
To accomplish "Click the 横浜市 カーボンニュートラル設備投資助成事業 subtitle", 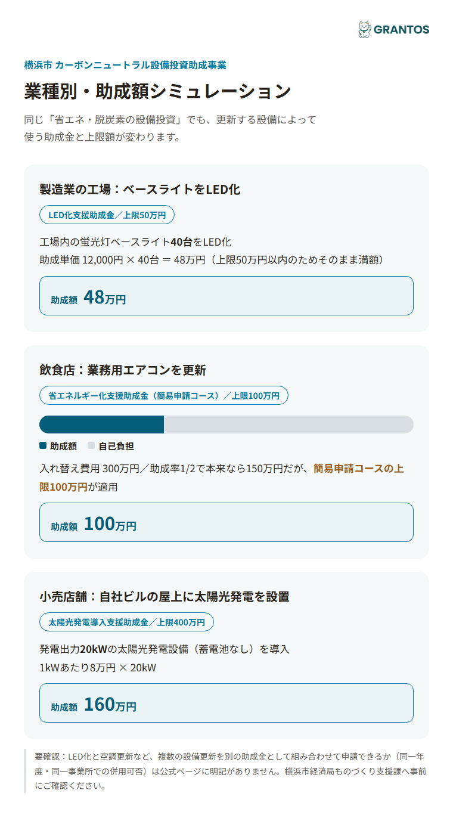I will click(x=125, y=65).
